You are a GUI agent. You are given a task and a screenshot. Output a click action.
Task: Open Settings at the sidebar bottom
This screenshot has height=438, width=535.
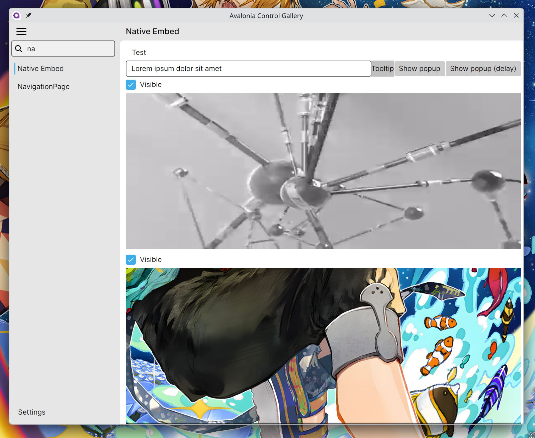pos(32,412)
